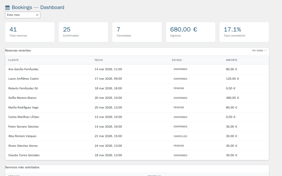Open the "Este mes" period dropdown

(x=23, y=15)
